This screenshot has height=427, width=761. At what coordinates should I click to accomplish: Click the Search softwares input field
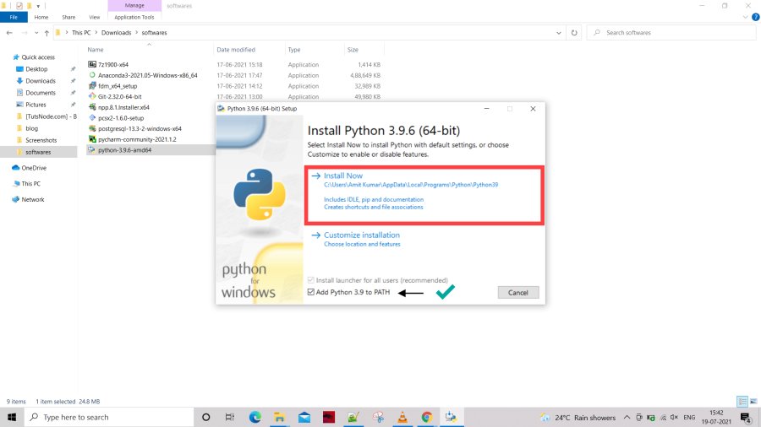671,33
